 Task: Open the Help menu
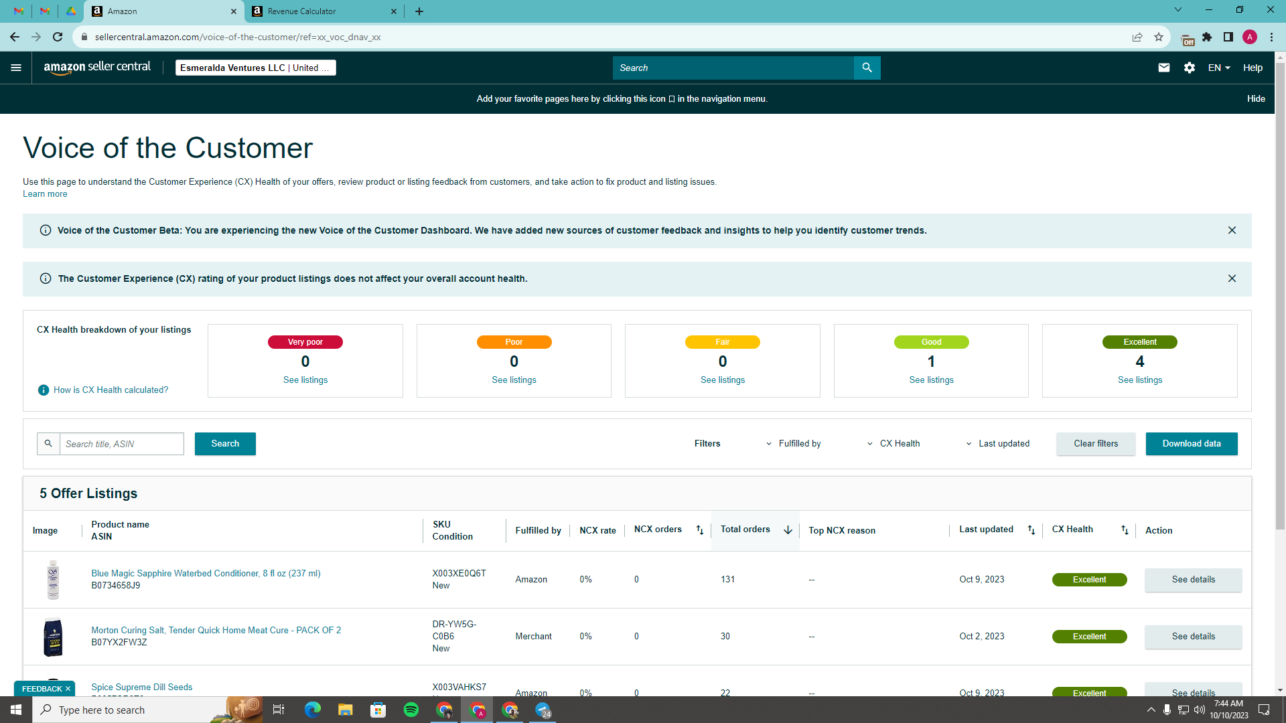click(x=1253, y=68)
